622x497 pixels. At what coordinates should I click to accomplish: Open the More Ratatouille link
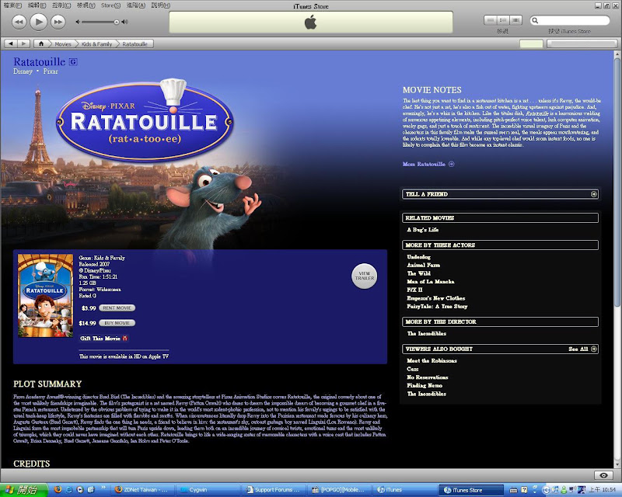pos(424,164)
